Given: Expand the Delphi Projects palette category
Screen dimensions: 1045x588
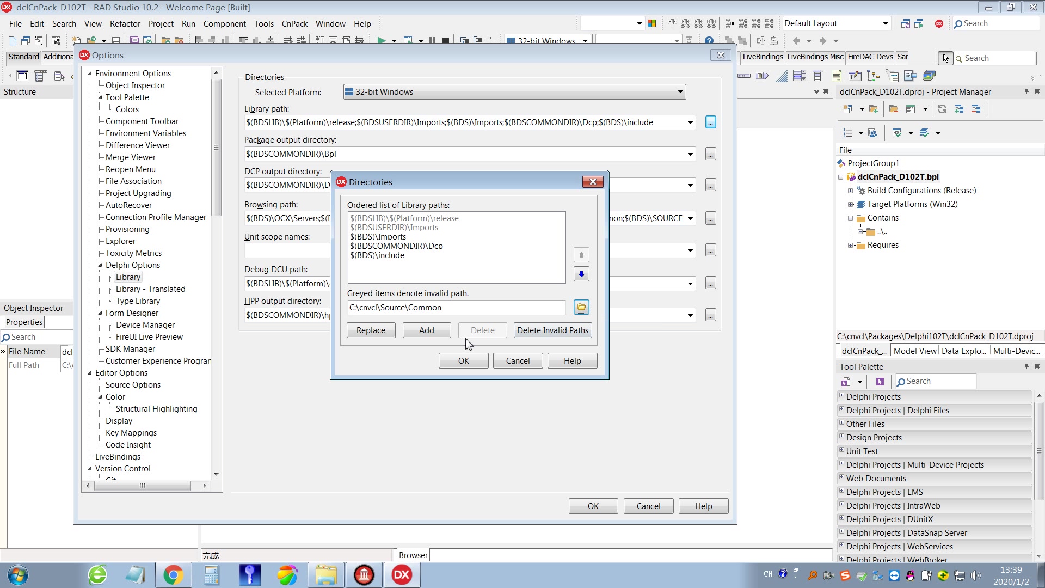Looking at the screenshot, I should 841,396.
